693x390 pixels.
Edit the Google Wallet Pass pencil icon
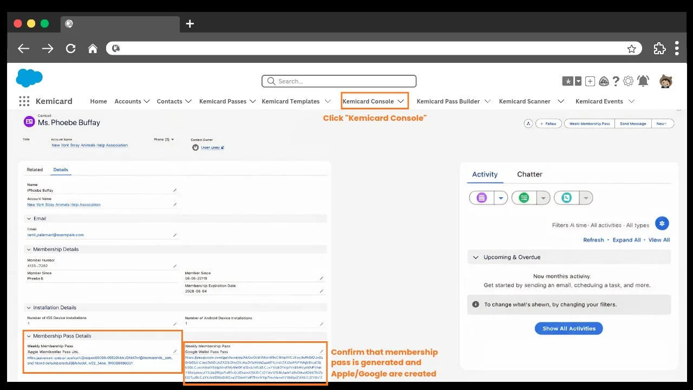click(x=322, y=352)
